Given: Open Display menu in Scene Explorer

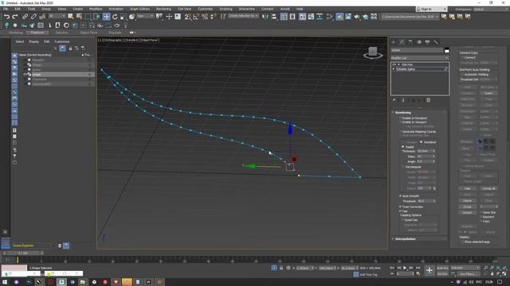Looking at the screenshot, I should coord(33,41).
